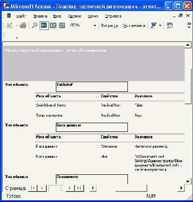Click the horizontal scrollbar thumb
The height and width of the screenshot is (202, 193).
coord(131,188)
